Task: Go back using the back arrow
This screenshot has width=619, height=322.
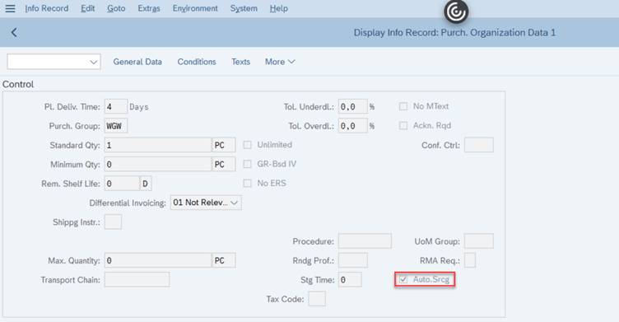Action: 14,32
